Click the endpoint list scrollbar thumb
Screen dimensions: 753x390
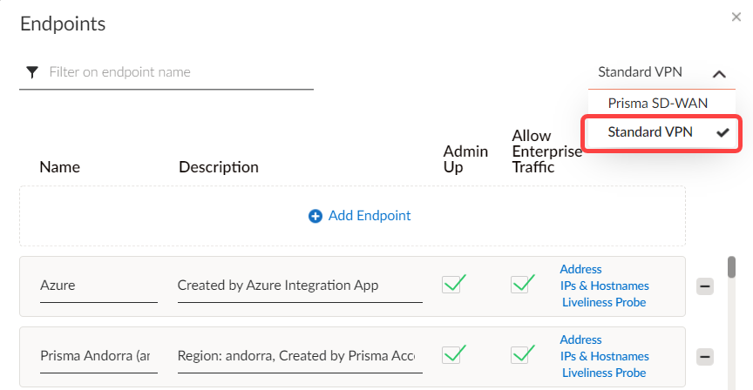[x=732, y=268]
